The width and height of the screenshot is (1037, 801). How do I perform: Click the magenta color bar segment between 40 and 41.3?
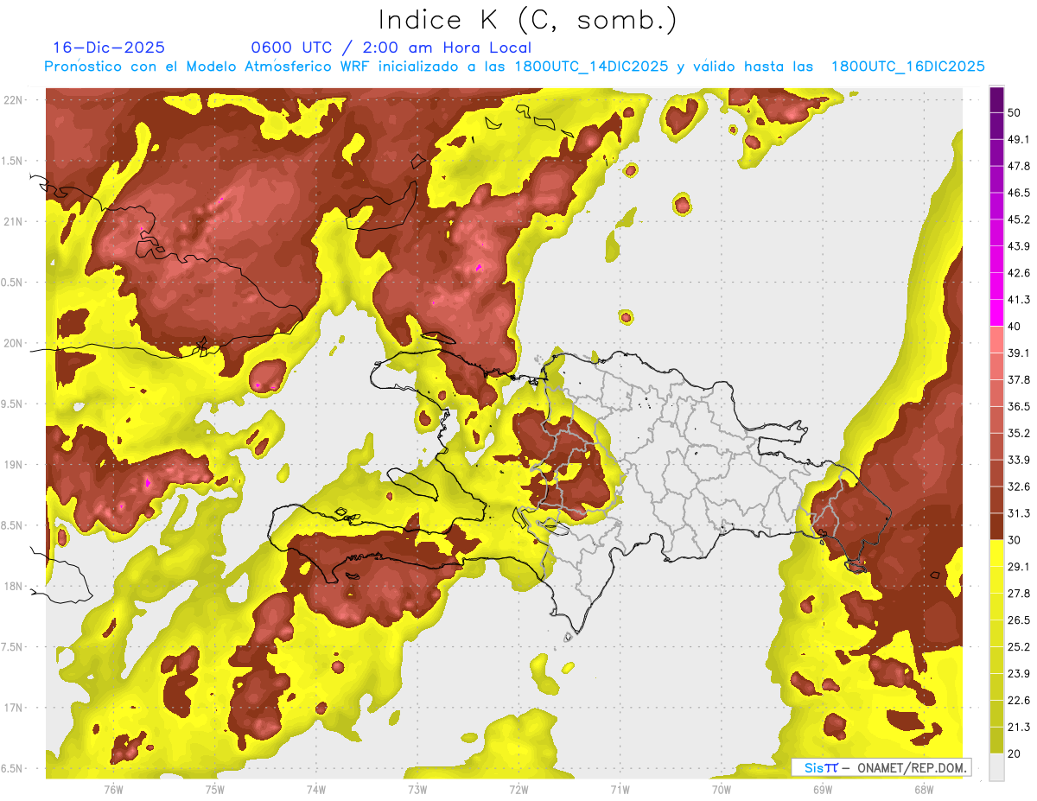tap(997, 313)
